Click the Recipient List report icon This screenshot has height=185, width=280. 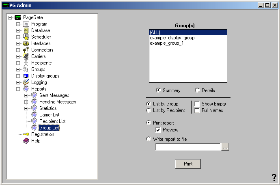click(x=34, y=121)
